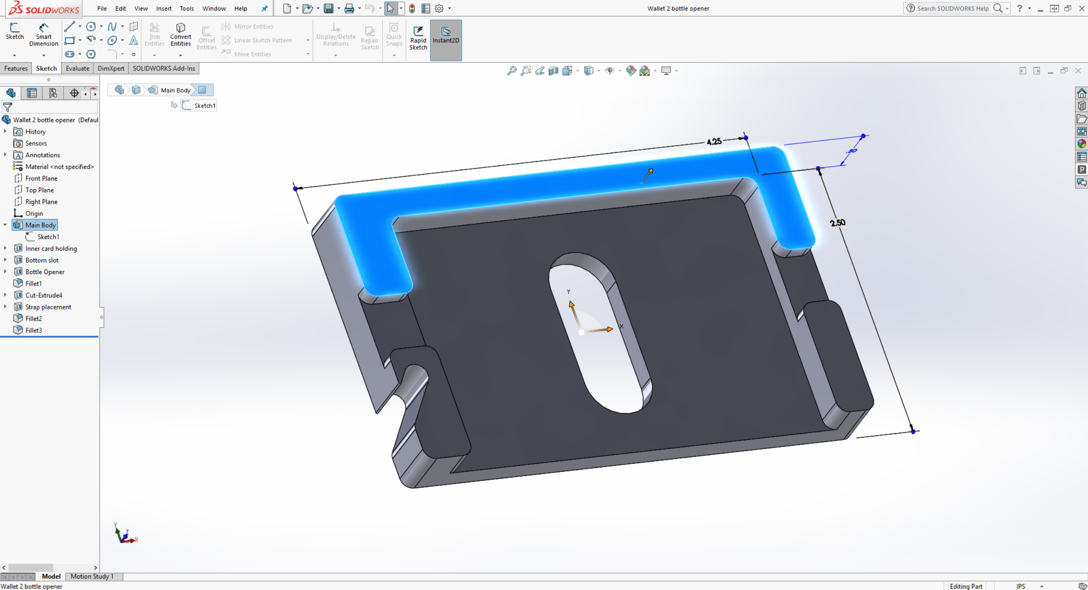
Task: Click the Sketch tool button
Action: (14, 31)
